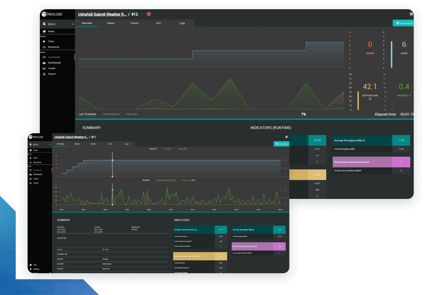Open Dashboards in the larger window's sidebar

(x=44, y=63)
